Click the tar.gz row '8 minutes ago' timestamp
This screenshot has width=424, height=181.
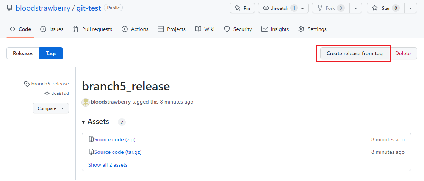point(388,152)
